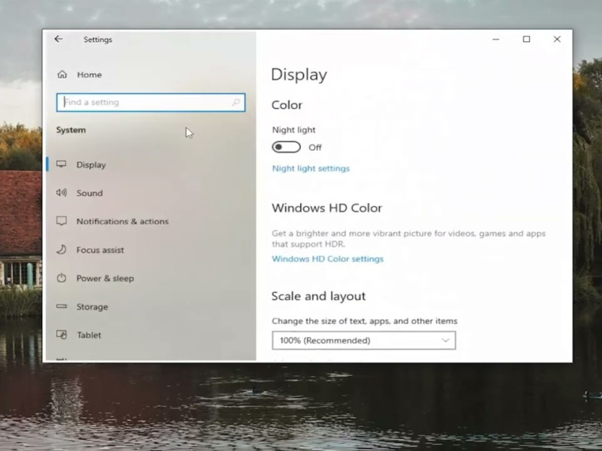Open Display settings in sidebar

151,165
